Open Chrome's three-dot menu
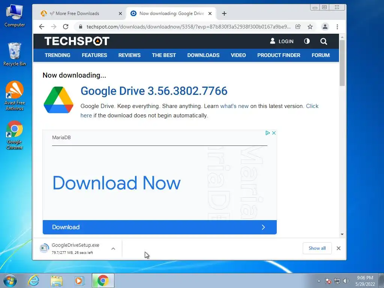Screen dimensions: 384x288 click(337, 27)
